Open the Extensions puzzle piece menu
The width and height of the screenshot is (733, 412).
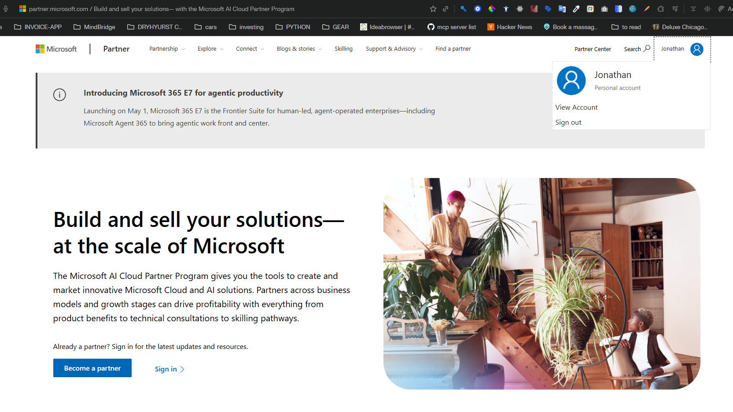pos(661,9)
